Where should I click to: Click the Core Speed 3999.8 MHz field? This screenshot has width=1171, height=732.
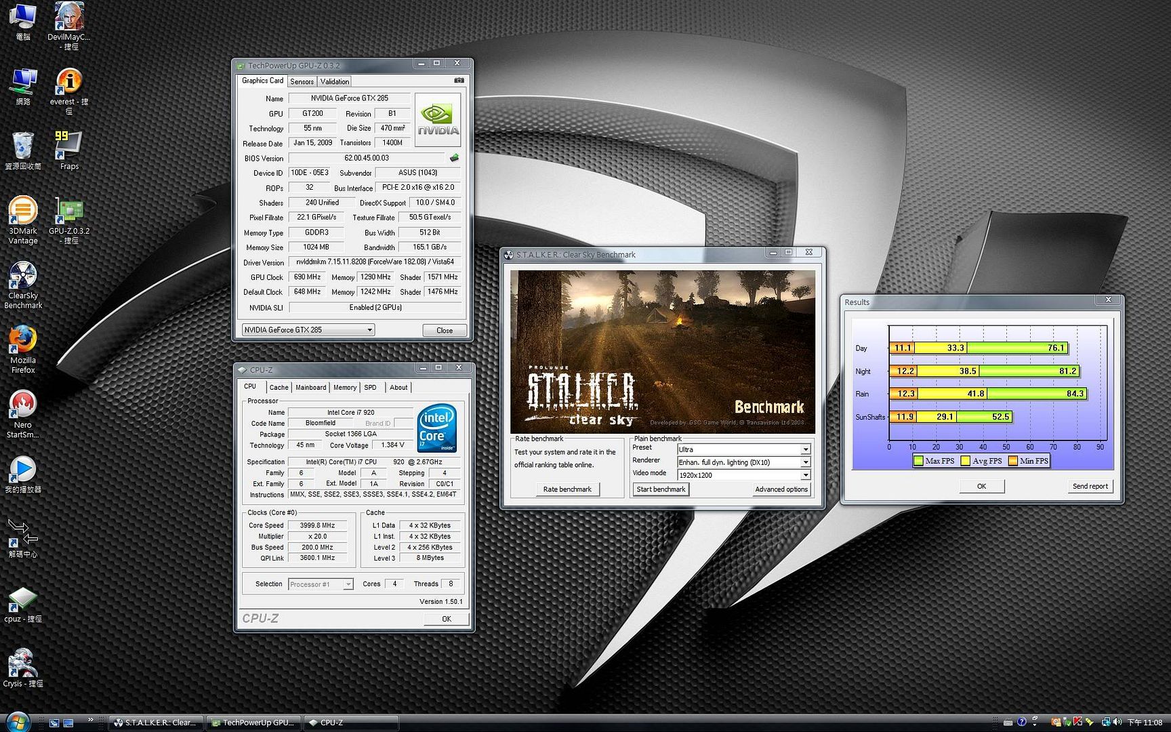[317, 525]
